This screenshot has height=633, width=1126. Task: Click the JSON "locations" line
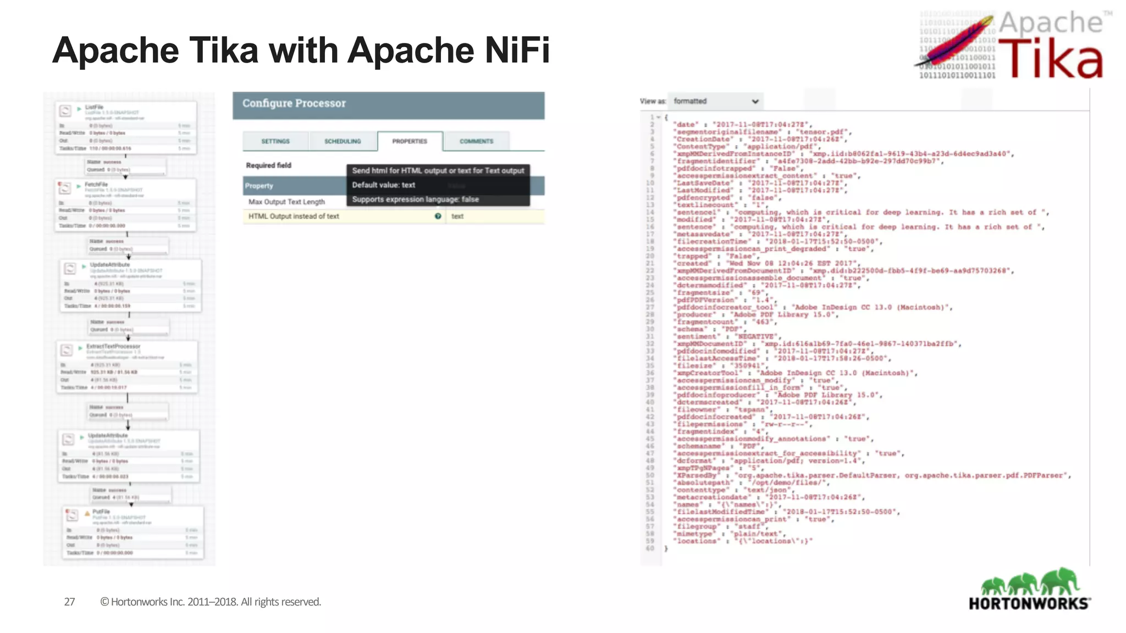click(x=743, y=541)
